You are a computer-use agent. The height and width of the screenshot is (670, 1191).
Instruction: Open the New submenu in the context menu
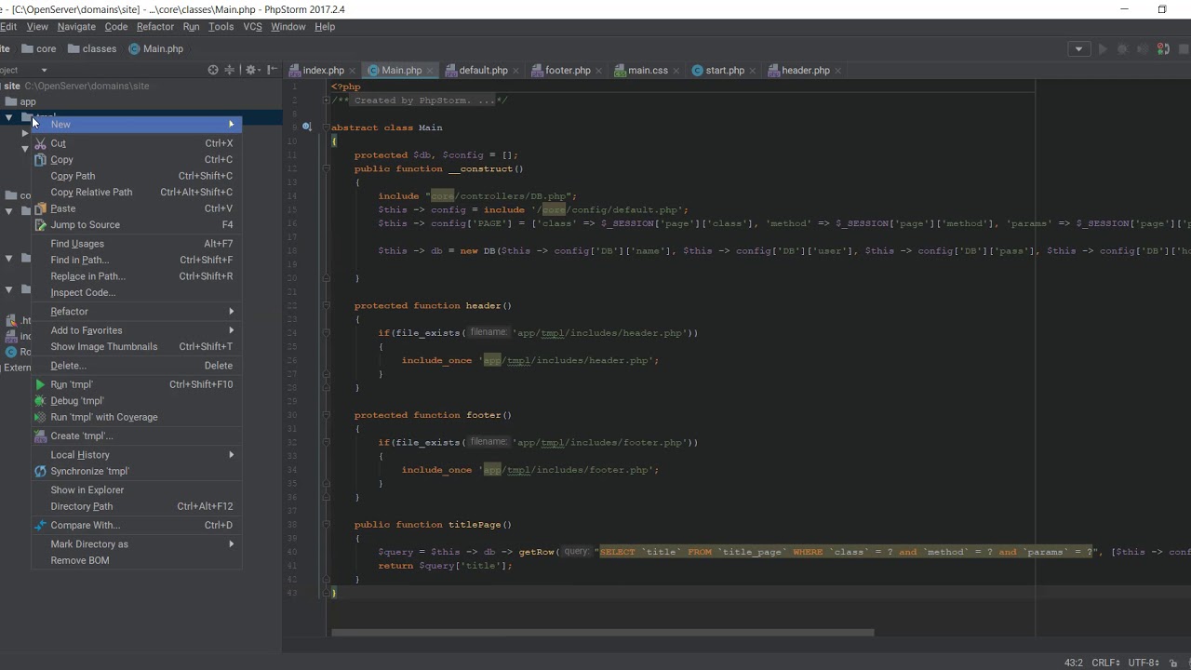(137, 124)
